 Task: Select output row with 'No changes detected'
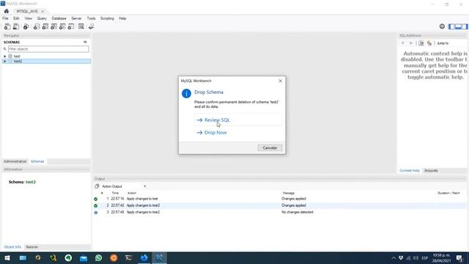[280, 212]
